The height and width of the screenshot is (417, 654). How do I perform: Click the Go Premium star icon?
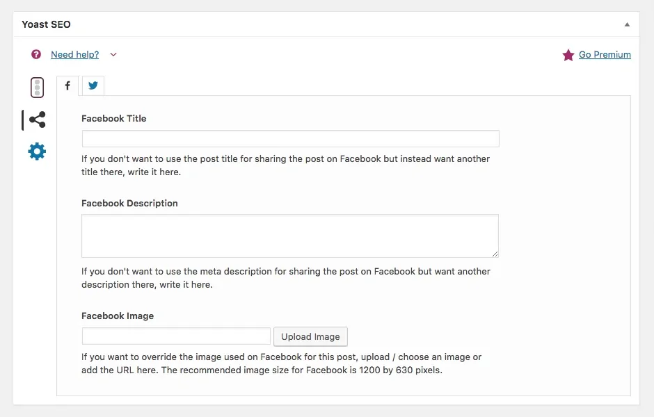[568, 55]
